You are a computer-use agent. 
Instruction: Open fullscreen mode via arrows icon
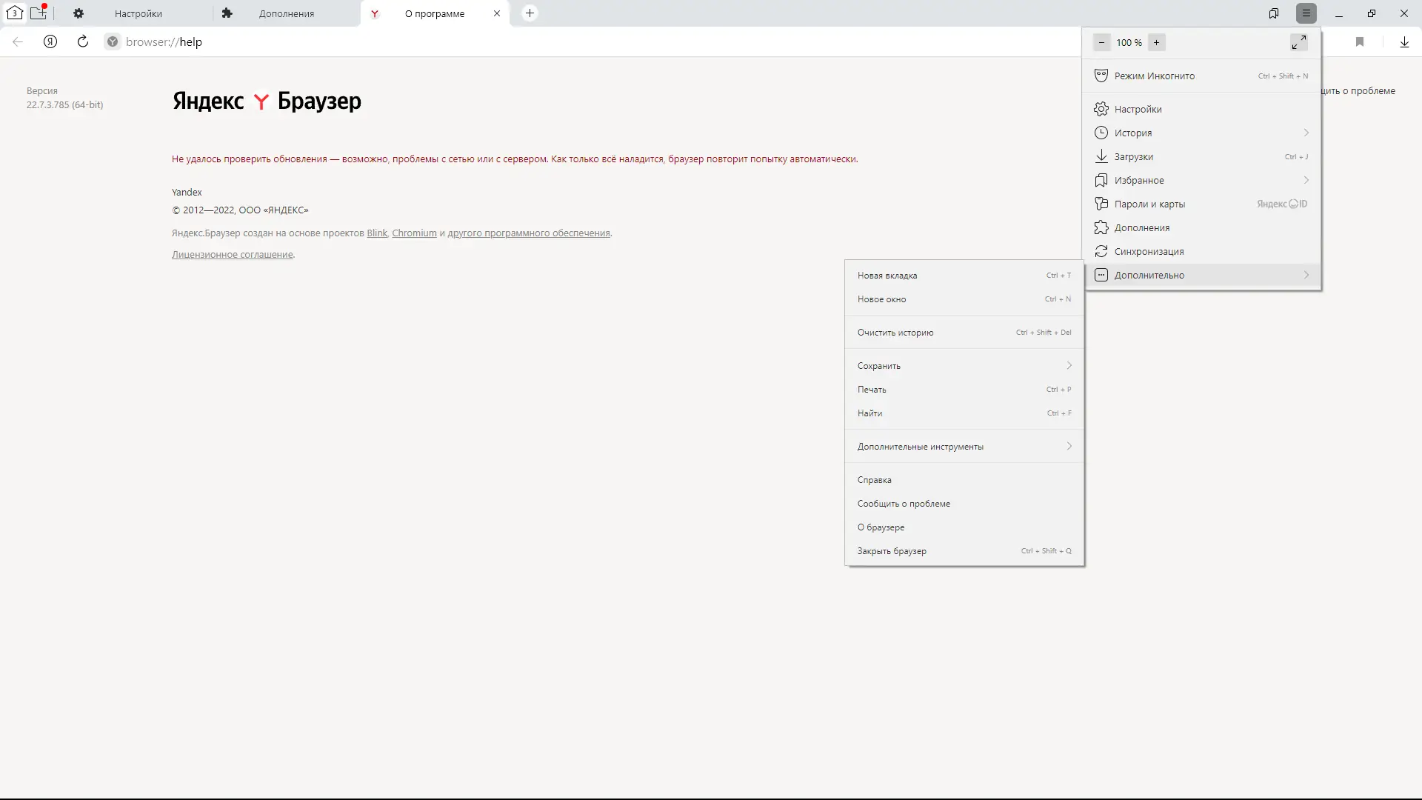1298,42
